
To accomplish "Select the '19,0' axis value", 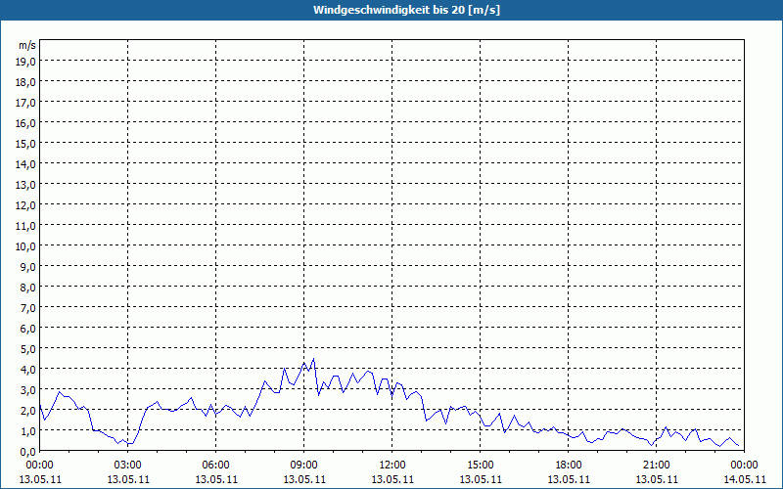I will pyautogui.click(x=27, y=62).
